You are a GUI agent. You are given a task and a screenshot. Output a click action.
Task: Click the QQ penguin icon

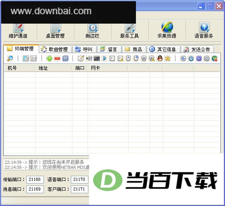click(x=160, y=58)
